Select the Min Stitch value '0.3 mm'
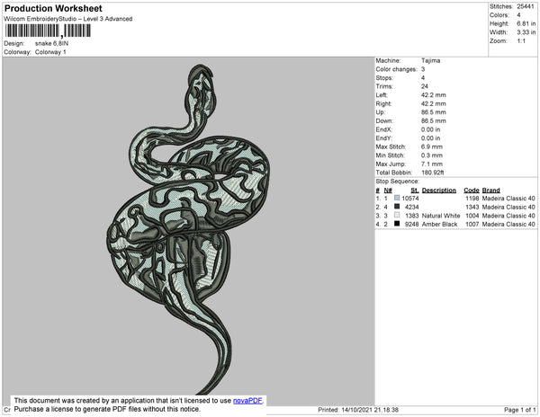The height and width of the screenshot is (417, 540). tap(432, 155)
